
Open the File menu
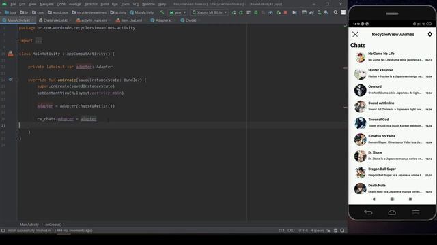[x=13, y=4]
